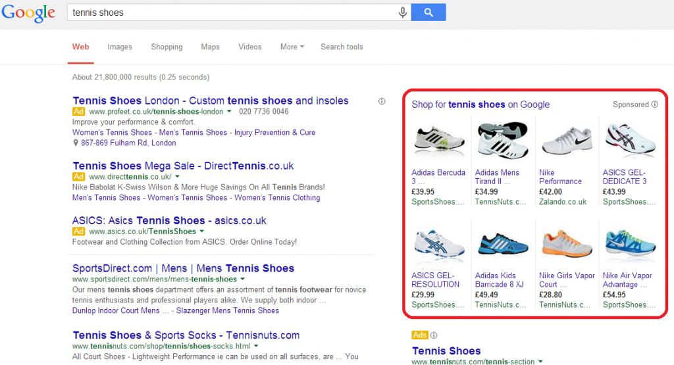Open Tennis Shoes London custom insoles ad
Image resolution: width=674 pixels, height=365 pixels.
pyautogui.click(x=211, y=101)
